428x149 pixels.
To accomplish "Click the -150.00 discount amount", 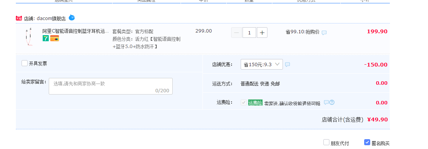I will click(375, 65).
